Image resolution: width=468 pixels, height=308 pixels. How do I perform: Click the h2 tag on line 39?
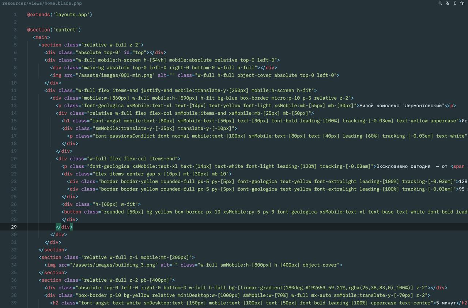[x=55, y=303]
